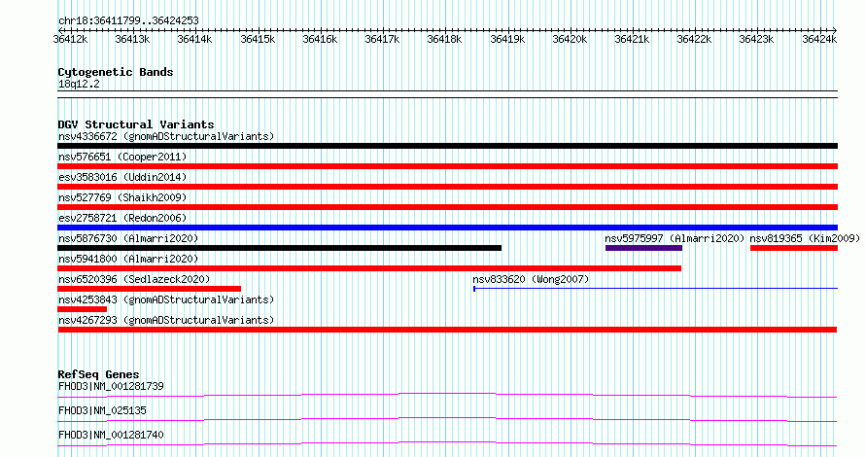Image resolution: width=865 pixels, height=457 pixels.
Task: Open the FHOD3|NM_025135 gene label
Action: point(102,410)
